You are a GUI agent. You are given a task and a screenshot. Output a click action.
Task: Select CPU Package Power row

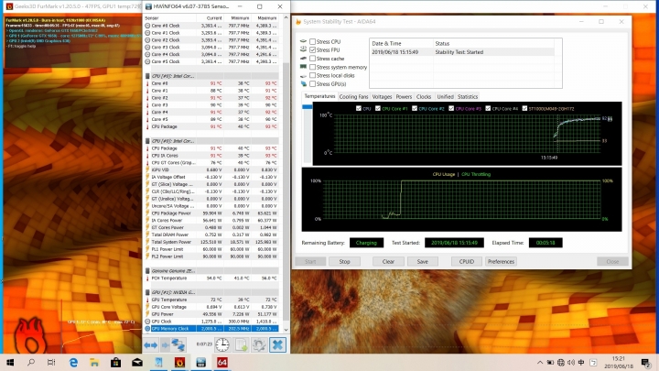coord(211,213)
